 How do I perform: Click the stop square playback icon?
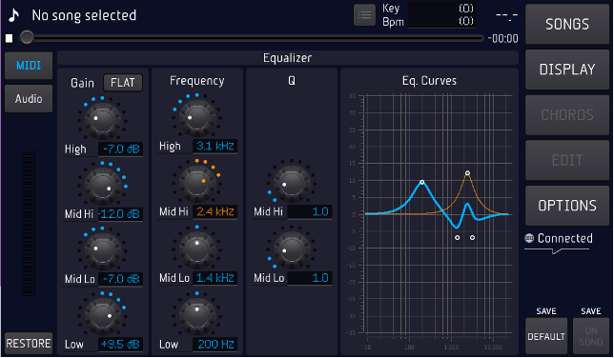point(9,38)
